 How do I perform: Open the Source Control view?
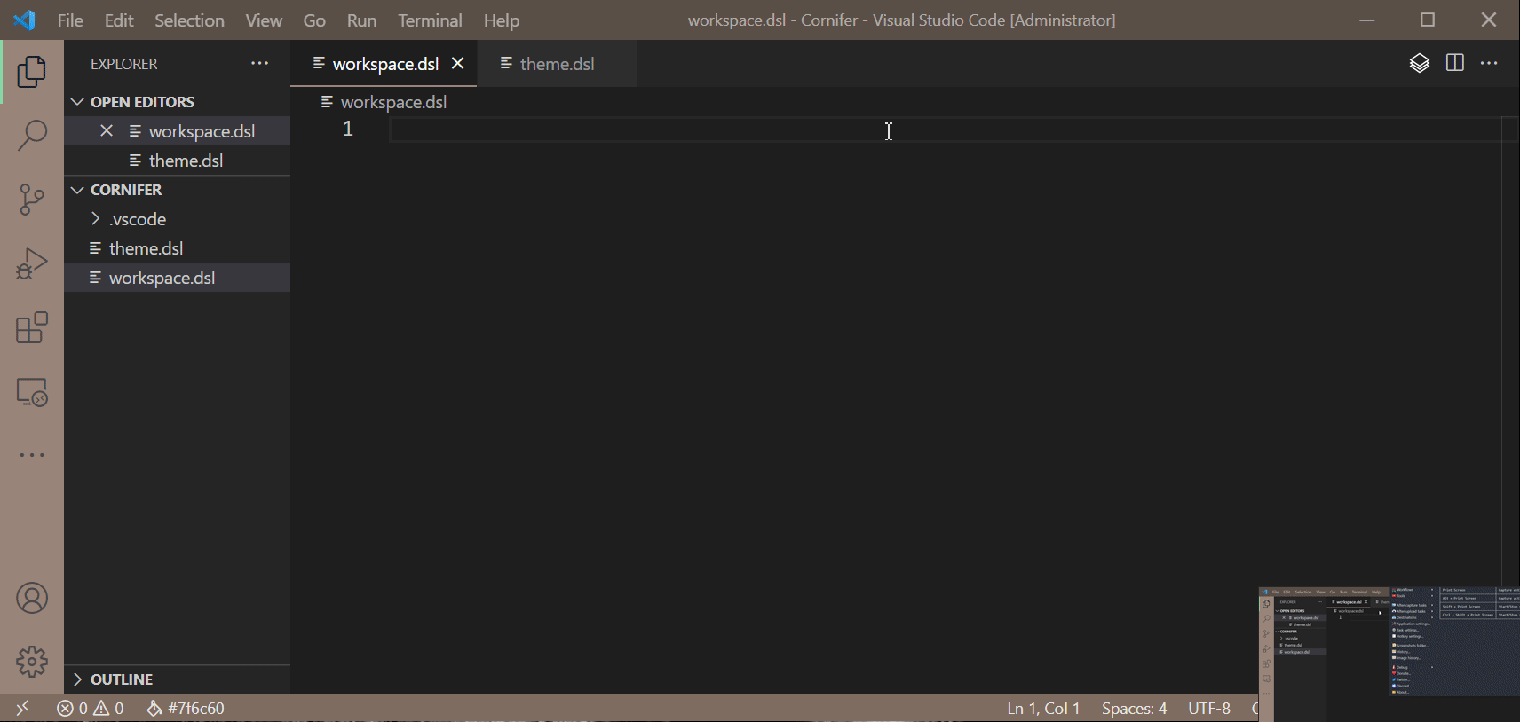click(x=32, y=200)
